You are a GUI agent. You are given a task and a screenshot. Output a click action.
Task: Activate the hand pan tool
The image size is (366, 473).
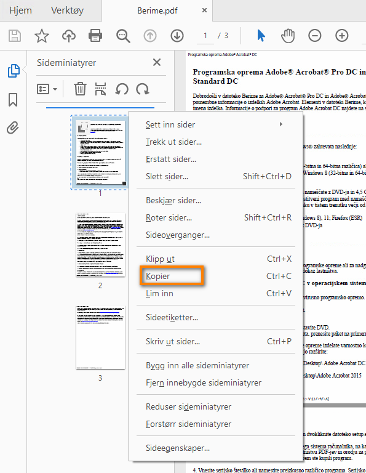[288, 36]
